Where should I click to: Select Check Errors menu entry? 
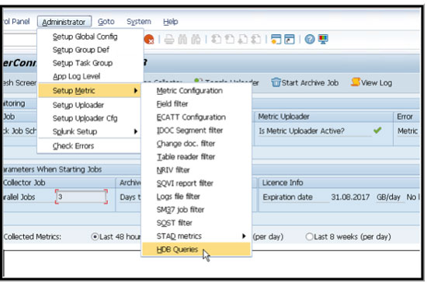[x=90, y=146]
